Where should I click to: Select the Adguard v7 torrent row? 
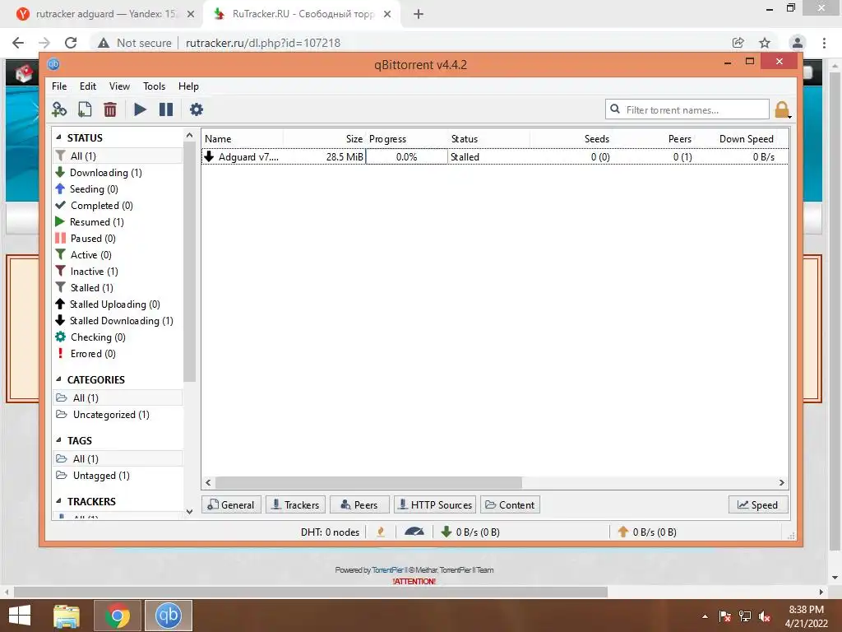pyautogui.click(x=494, y=156)
